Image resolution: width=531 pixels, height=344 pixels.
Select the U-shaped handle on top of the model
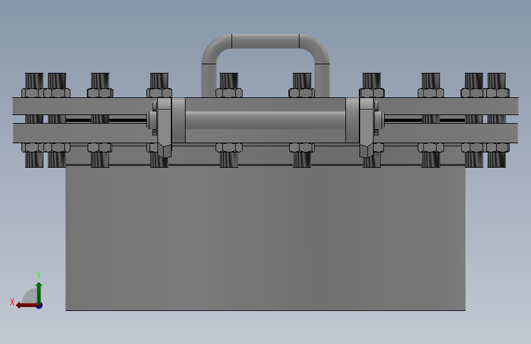click(x=265, y=41)
